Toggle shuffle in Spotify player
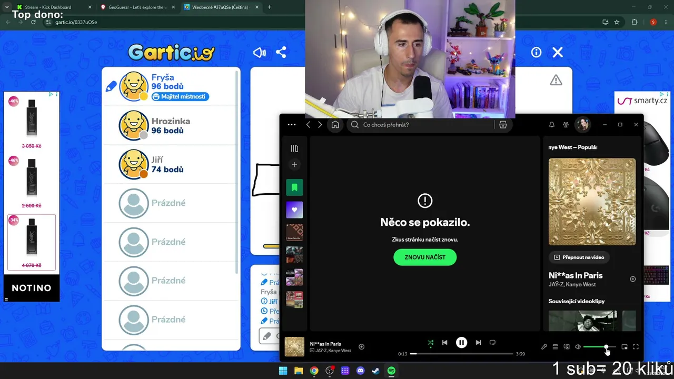 point(430,343)
